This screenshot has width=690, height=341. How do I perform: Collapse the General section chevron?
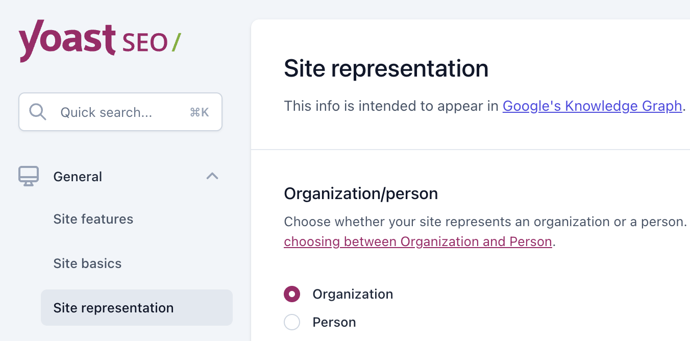(x=212, y=176)
